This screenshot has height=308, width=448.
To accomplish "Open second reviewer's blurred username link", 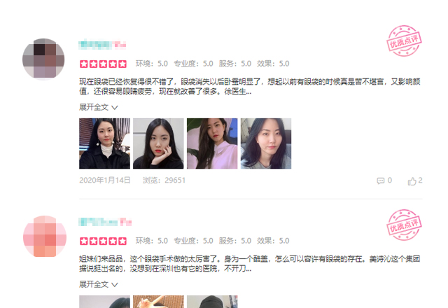I will coord(105,222).
